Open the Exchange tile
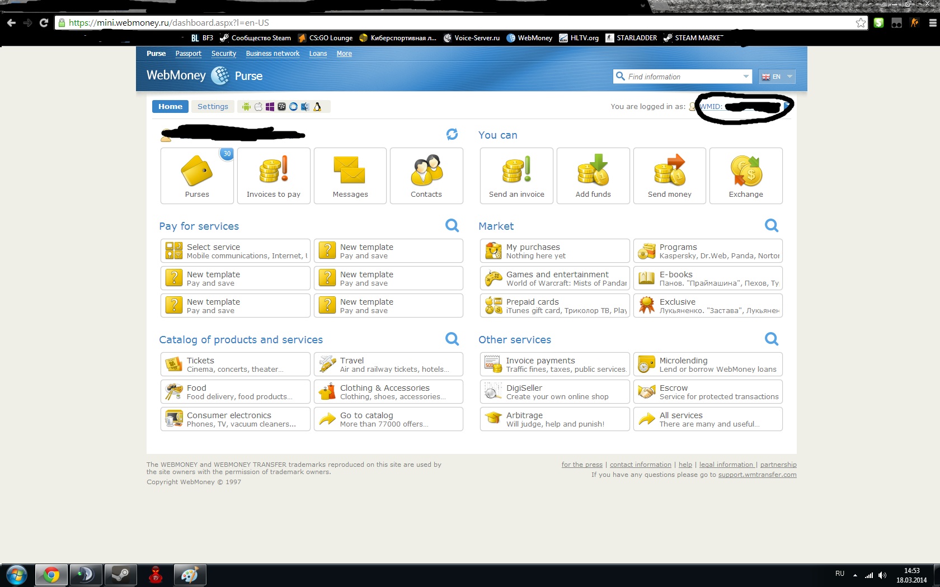The image size is (940, 587). click(746, 176)
